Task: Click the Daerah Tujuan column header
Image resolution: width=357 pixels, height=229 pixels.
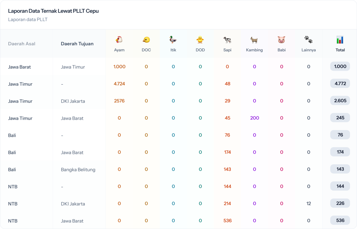Action: pos(77,44)
